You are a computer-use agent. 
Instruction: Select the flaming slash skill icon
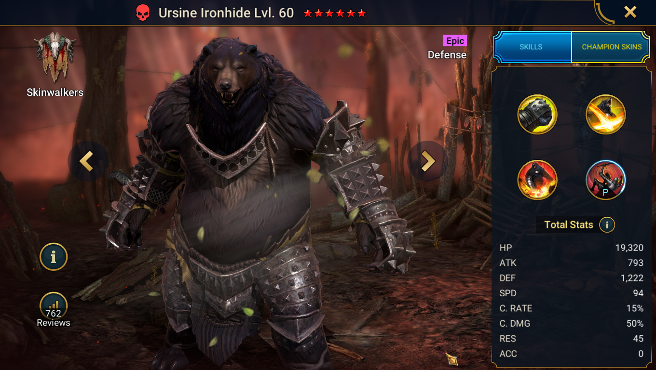pyautogui.click(x=606, y=115)
